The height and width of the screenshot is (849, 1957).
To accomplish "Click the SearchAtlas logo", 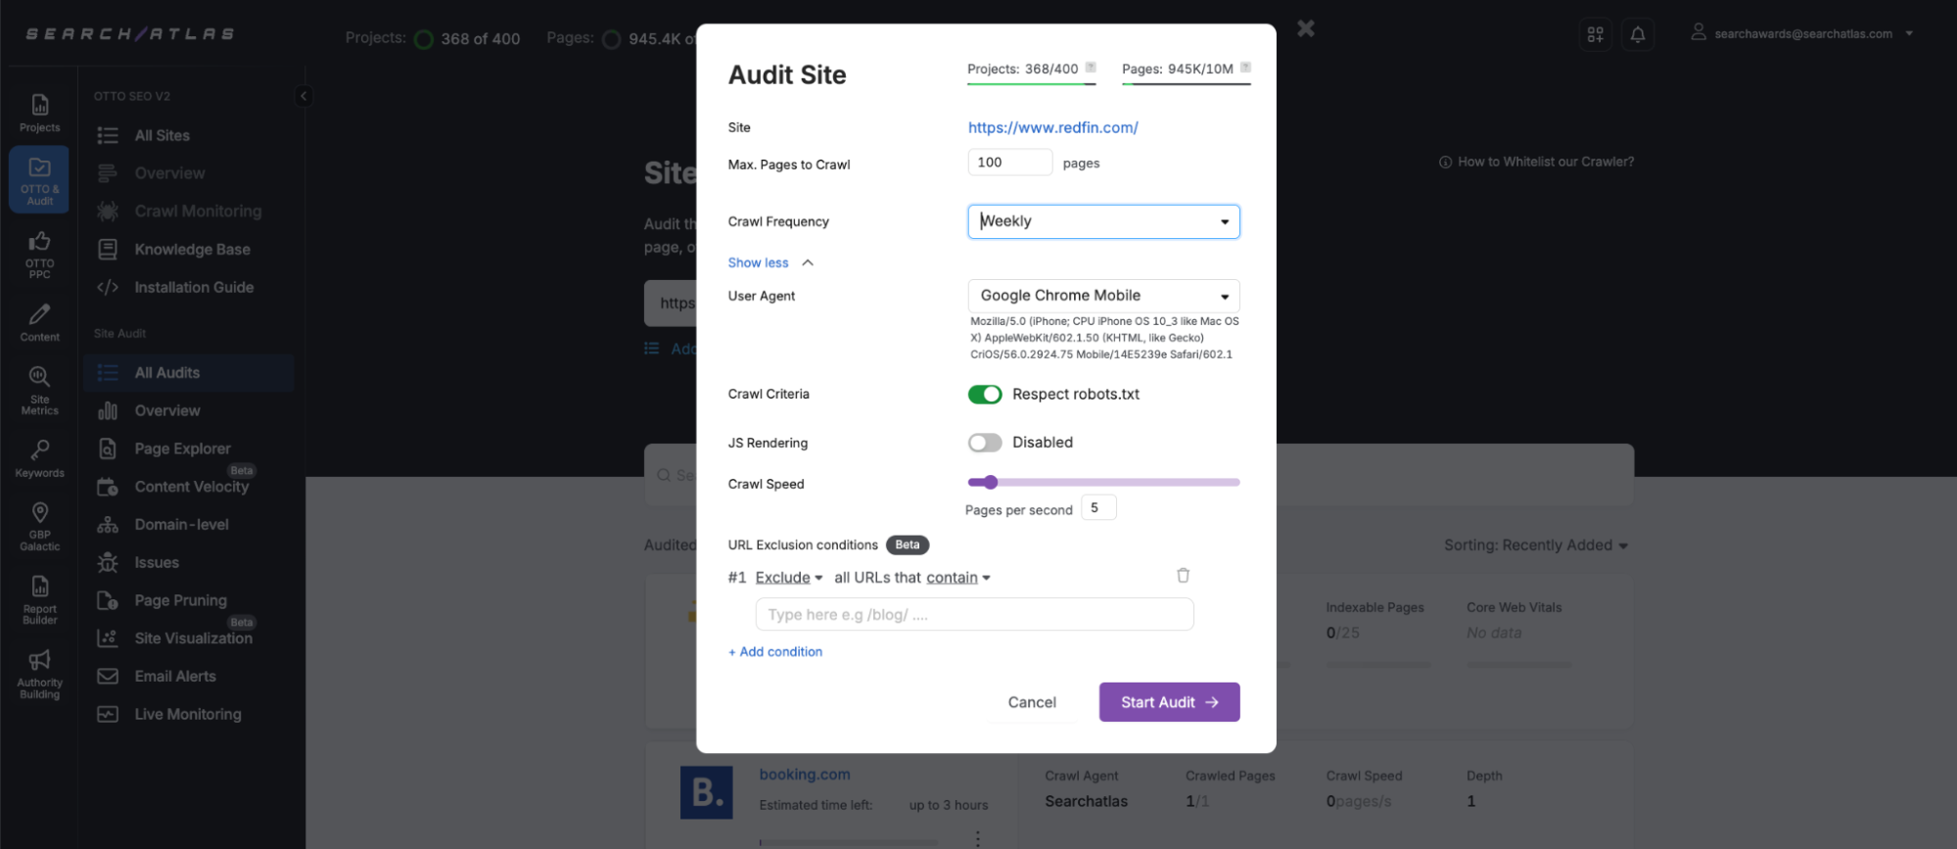I will point(130,34).
